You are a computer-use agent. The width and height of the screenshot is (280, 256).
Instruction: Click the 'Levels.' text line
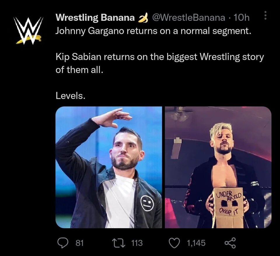pos(71,96)
